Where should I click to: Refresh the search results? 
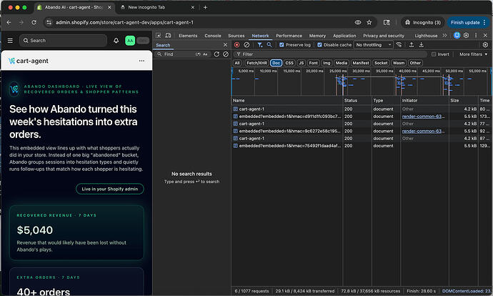pyautogui.click(x=216, y=54)
